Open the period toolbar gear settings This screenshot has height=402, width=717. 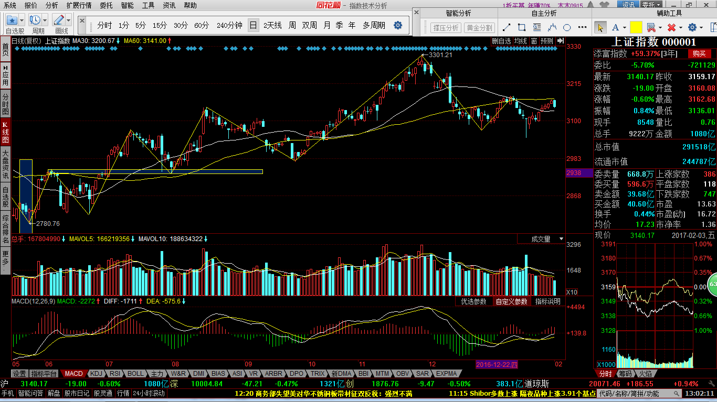(x=398, y=25)
